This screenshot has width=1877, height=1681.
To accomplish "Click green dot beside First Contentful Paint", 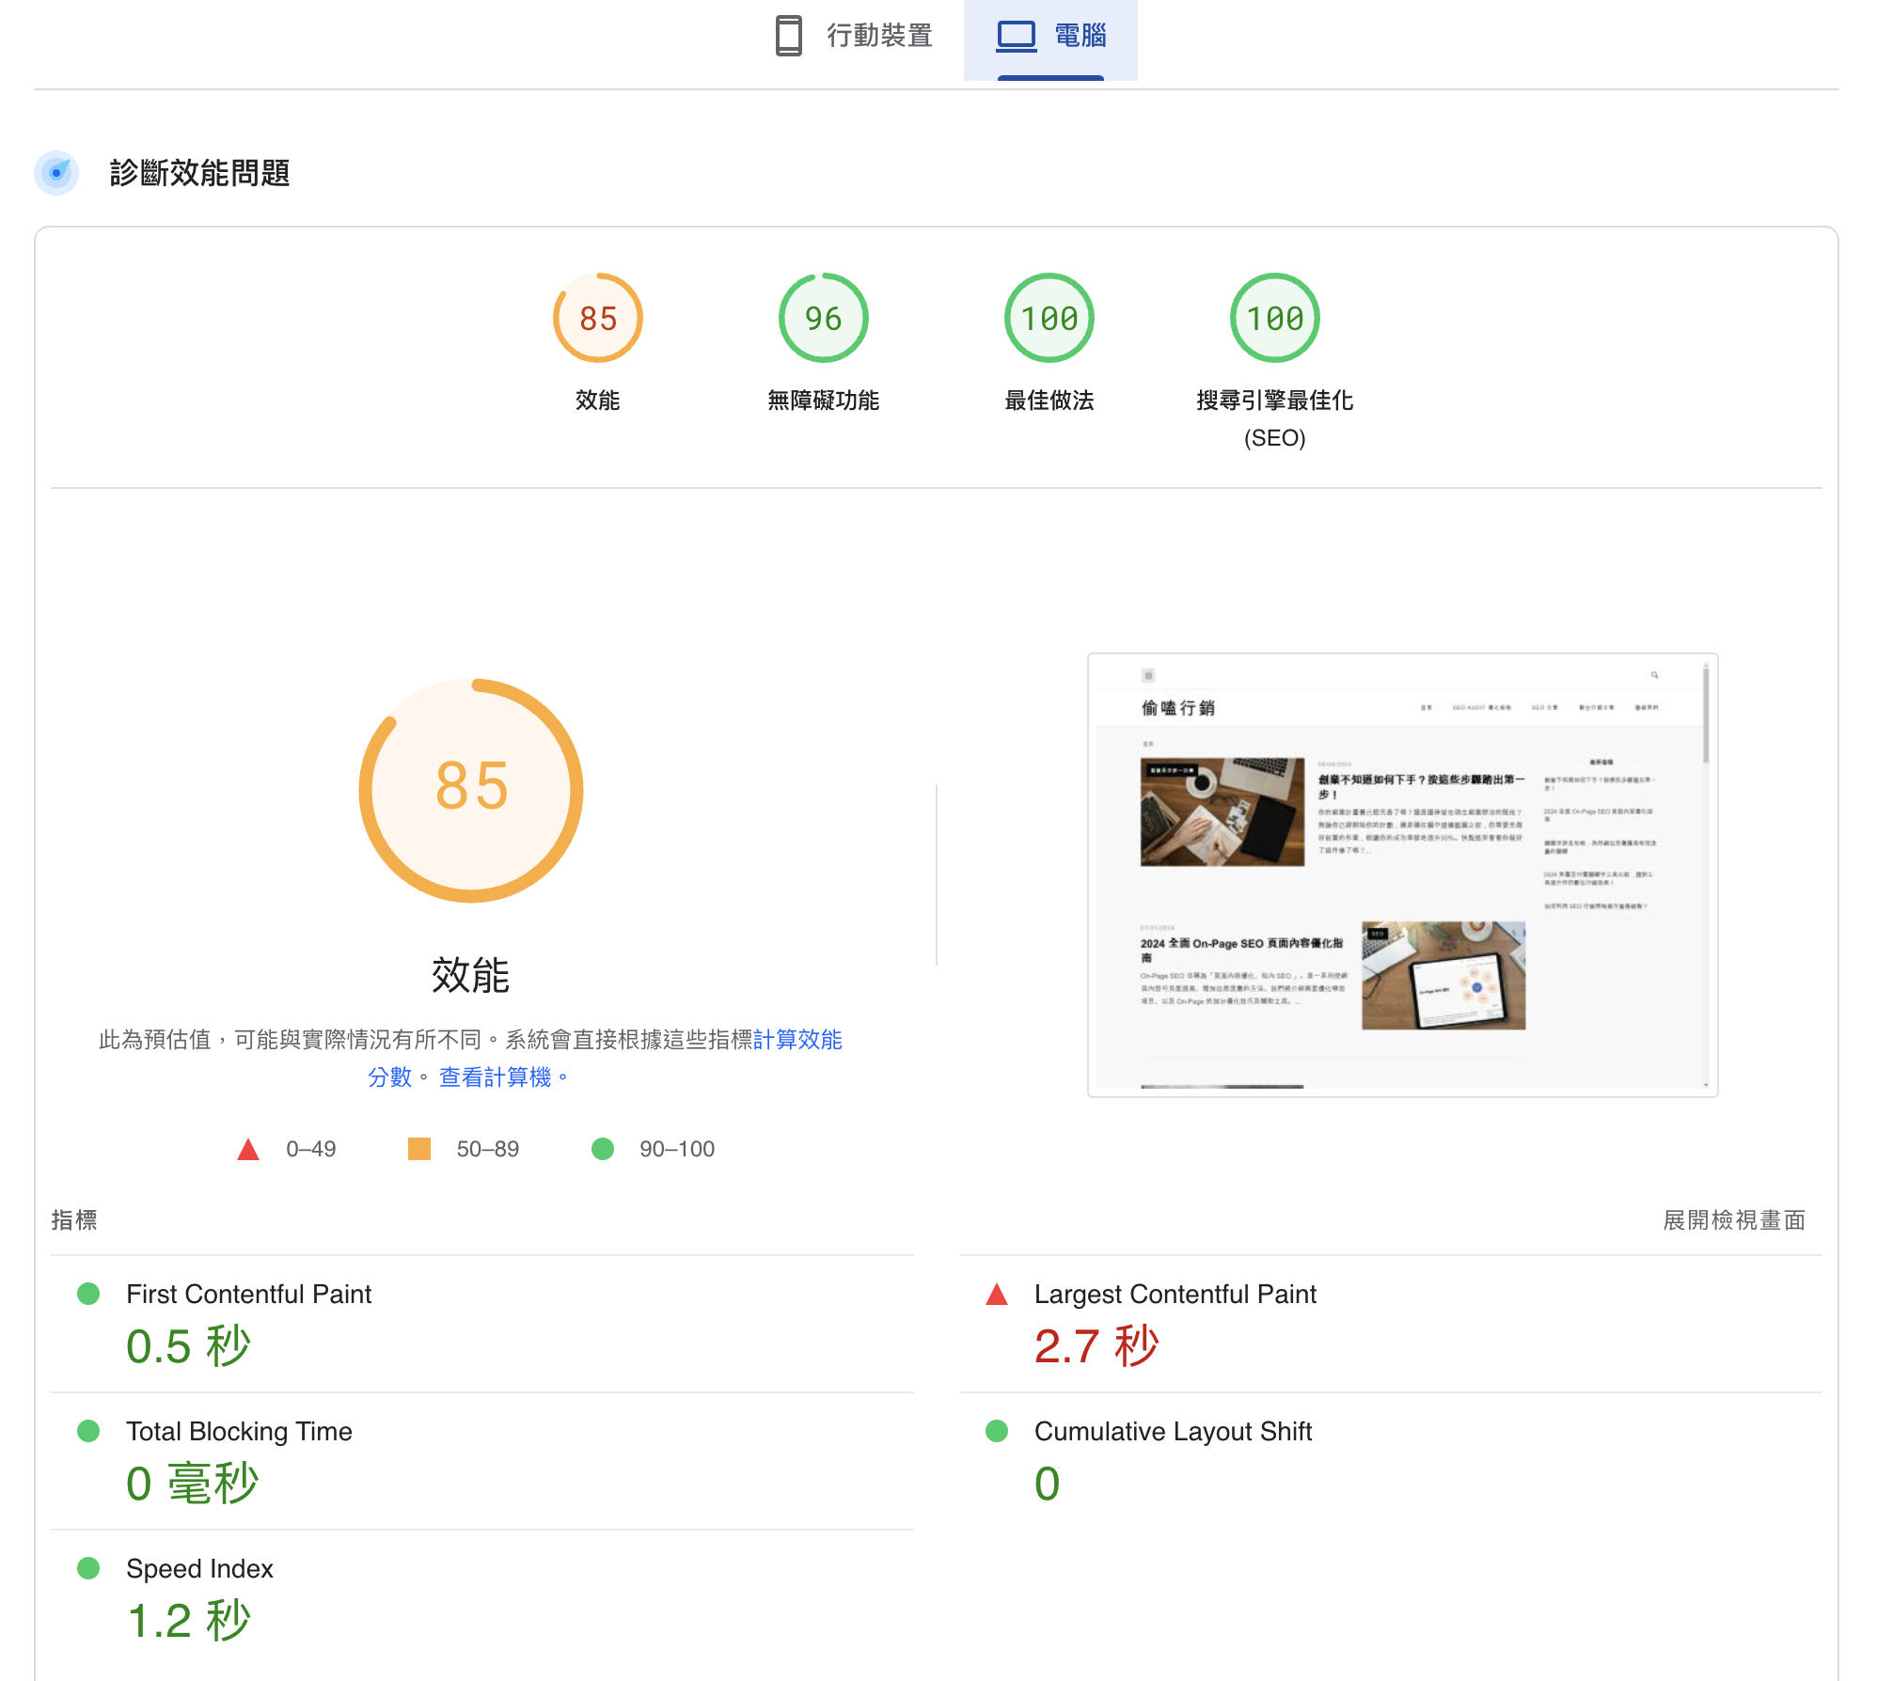I will click(x=88, y=1294).
